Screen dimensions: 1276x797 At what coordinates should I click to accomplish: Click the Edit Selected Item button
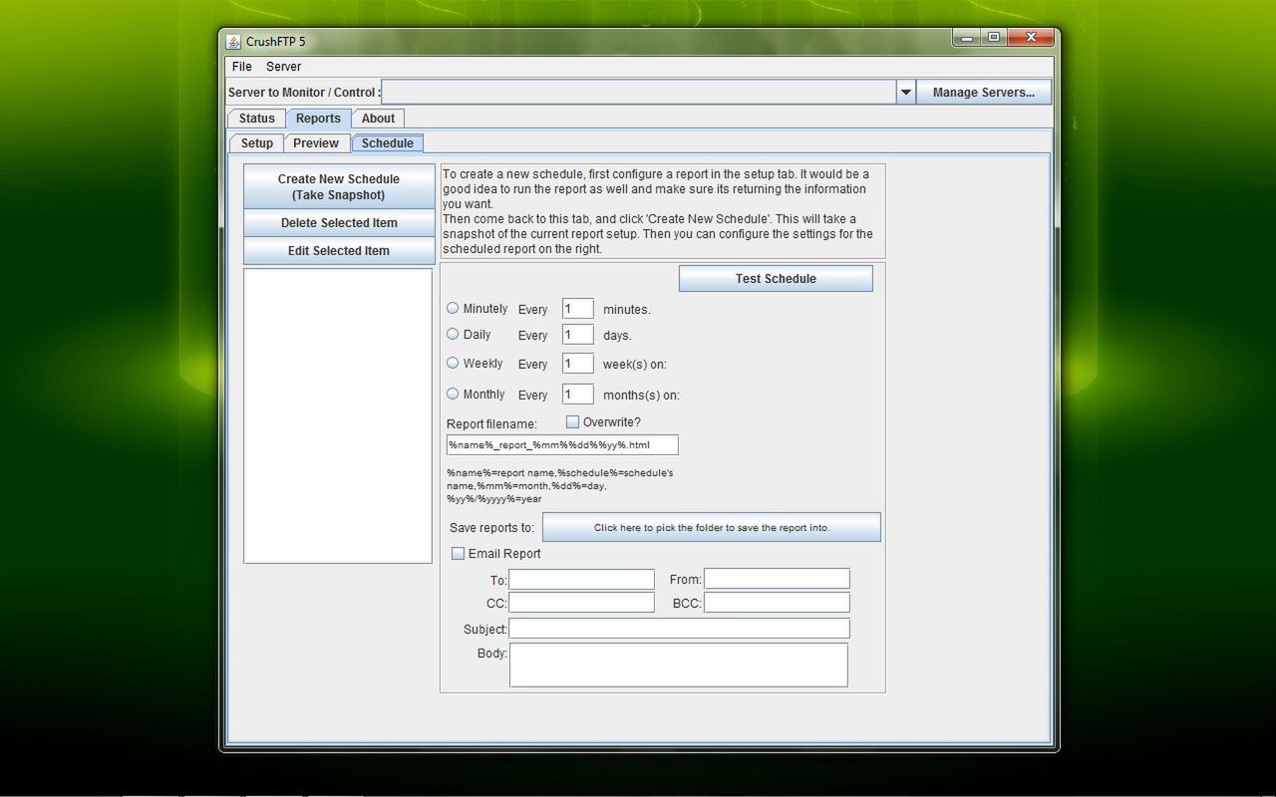(339, 251)
